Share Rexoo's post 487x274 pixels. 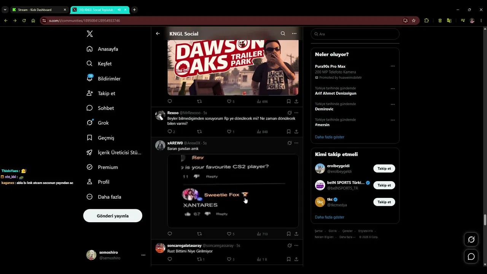pyautogui.click(x=296, y=132)
